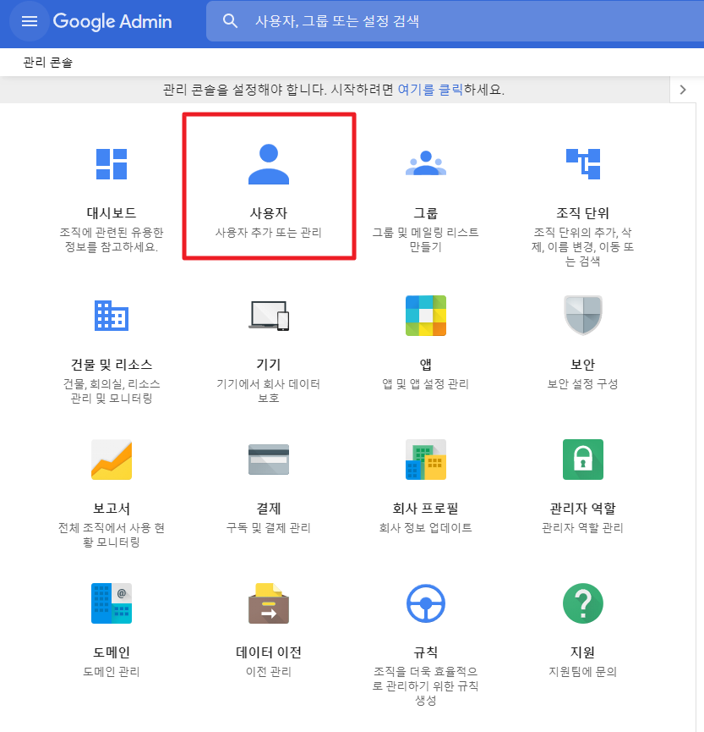
Task: Click 그룹 및 메일링 리스트 만들기 description
Action: [x=426, y=239]
